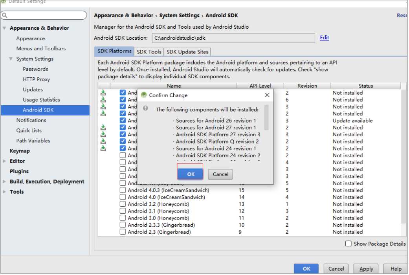Open the SDK Update Sites tab
The height and width of the screenshot is (275, 409).
click(x=187, y=51)
